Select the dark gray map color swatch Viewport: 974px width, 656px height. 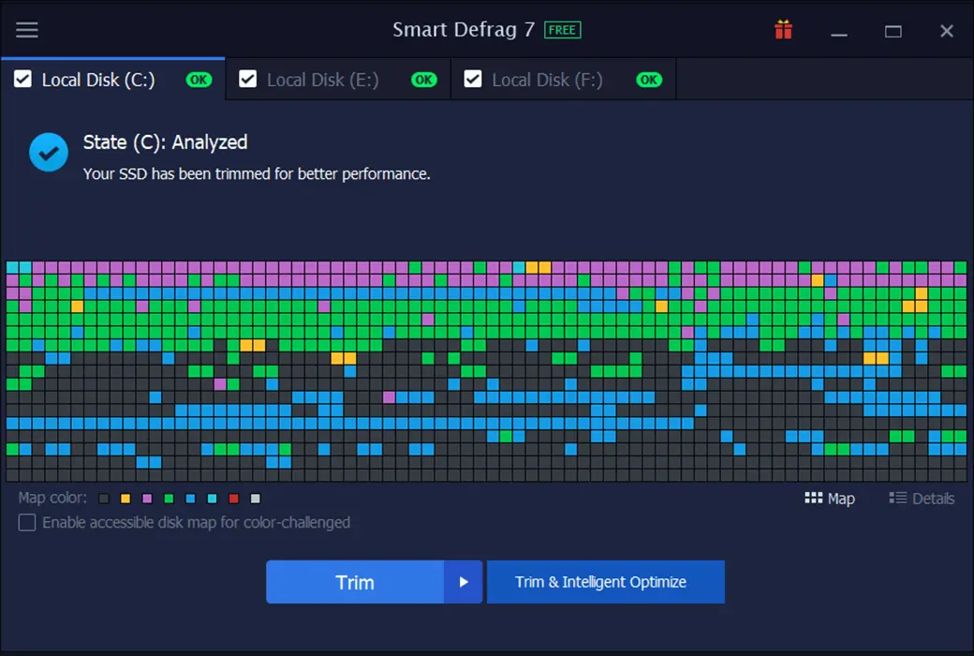pos(104,499)
